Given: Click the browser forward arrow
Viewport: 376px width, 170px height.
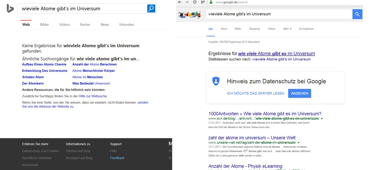Looking at the screenshot, I should (187, 2).
